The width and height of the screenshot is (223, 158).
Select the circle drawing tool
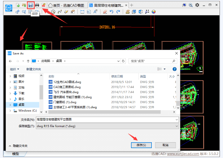[x=53, y=12]
